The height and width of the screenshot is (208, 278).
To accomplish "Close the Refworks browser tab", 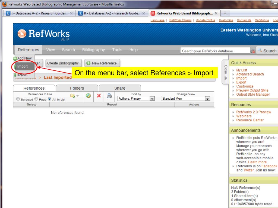I will click(216, 14).
